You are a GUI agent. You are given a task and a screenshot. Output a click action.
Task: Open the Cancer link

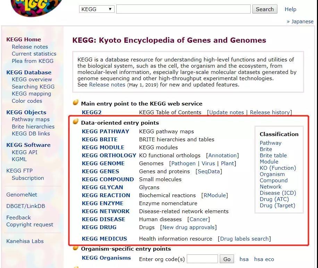pyautogui.click(x=199, y=219)
